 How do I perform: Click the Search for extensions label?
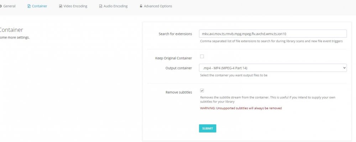click(x=175, y=34)
